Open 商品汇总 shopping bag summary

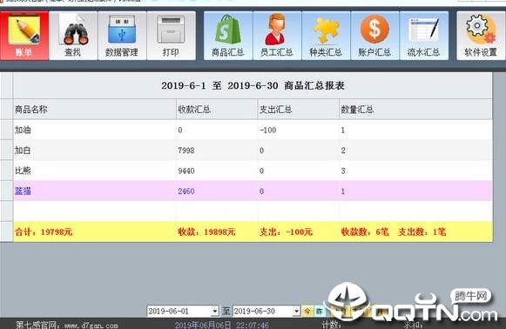pyautogui.click(x=228, y=36)
